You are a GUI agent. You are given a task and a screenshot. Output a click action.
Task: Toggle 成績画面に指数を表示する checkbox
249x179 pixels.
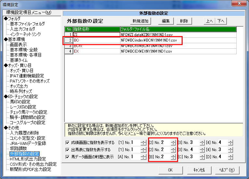67,143
